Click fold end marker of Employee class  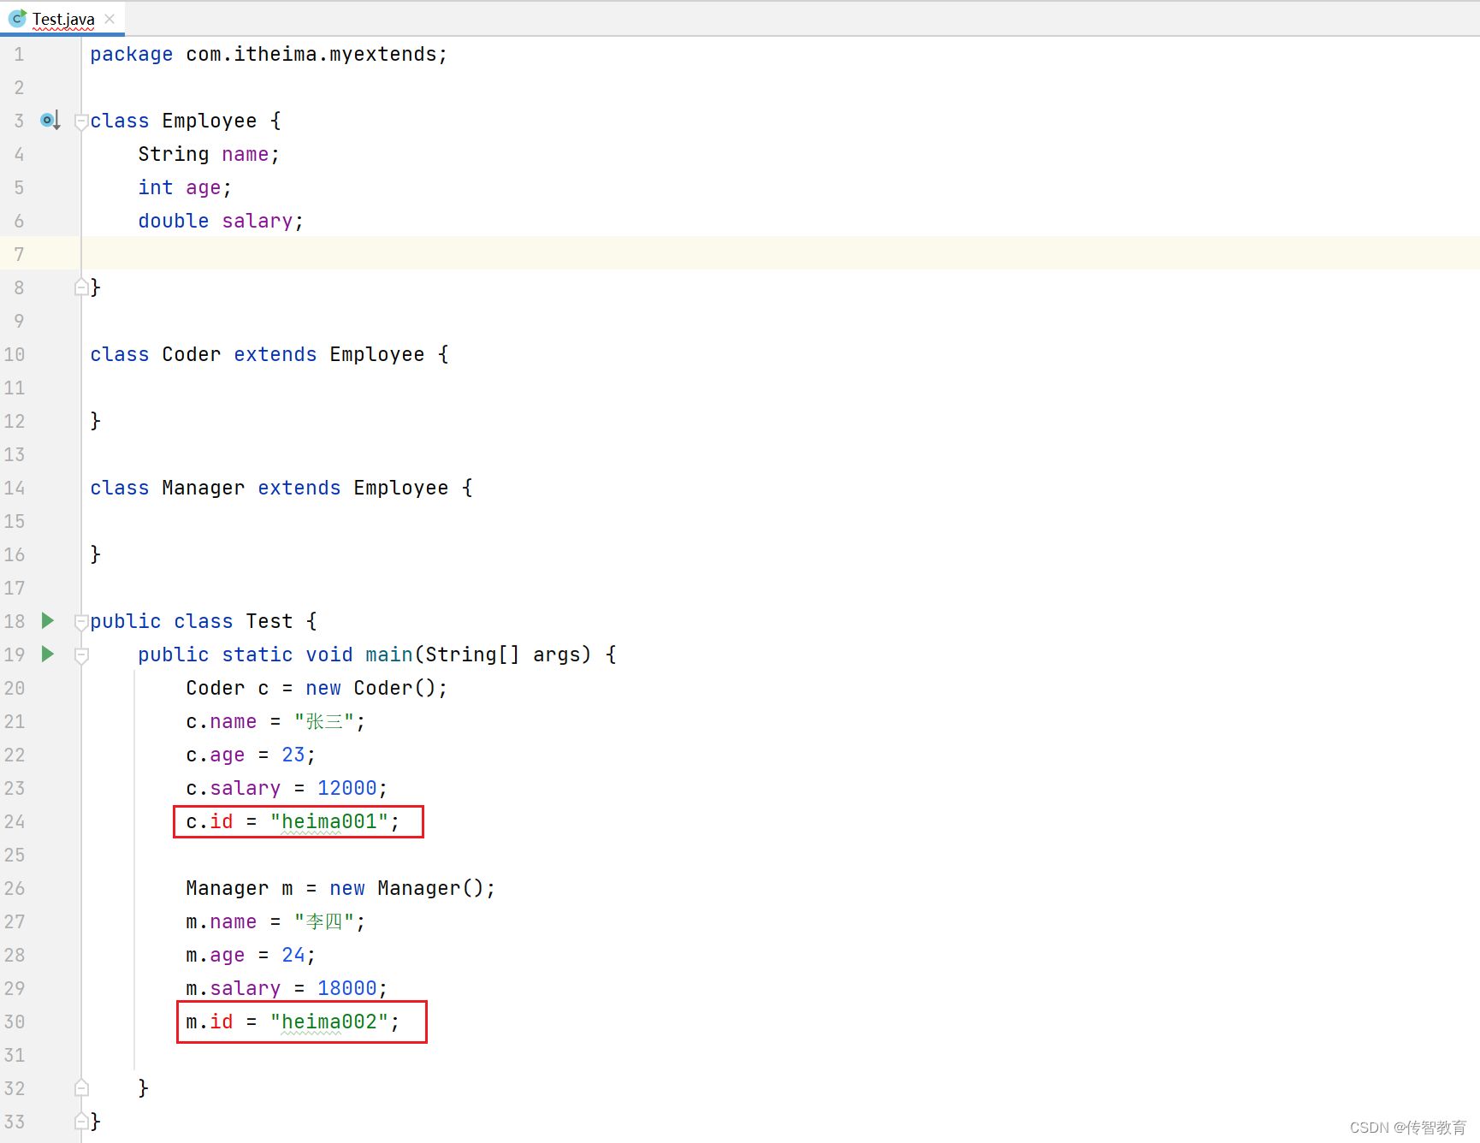coord(81,287)
